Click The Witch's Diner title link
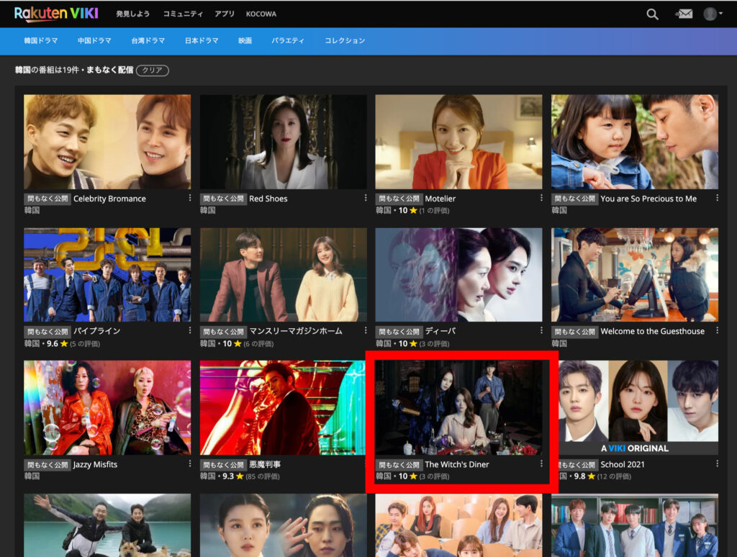The width and height of the screenshot is (737, 557). tap(457, 464)
